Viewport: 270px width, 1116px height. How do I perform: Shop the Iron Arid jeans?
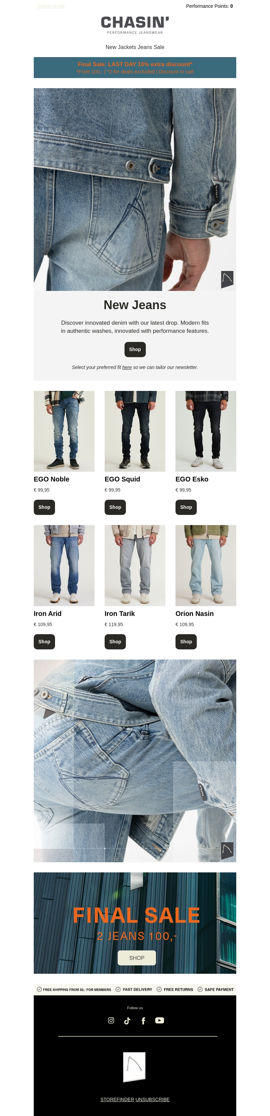[45, 642]
